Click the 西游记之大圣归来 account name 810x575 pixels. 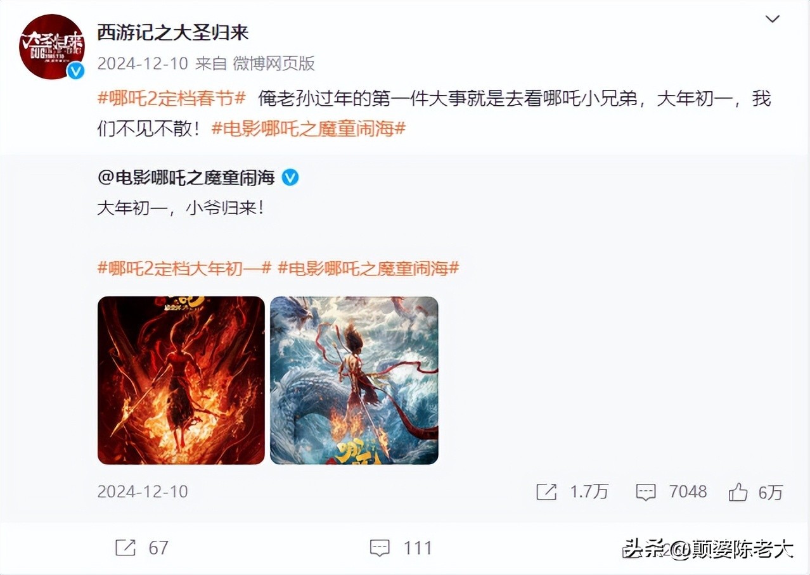(x=172, y=32)
